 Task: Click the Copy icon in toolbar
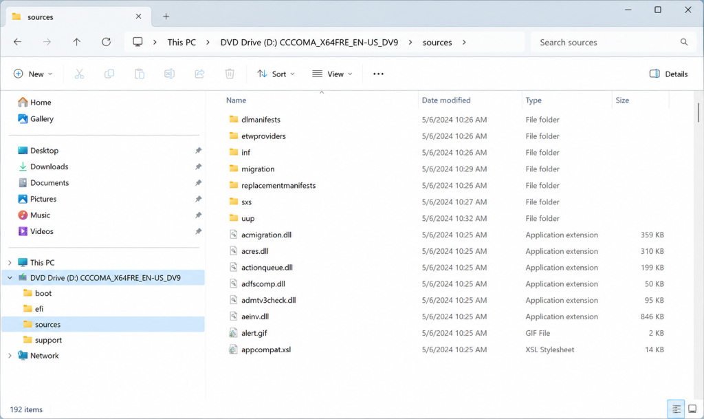tap(109, 74)
